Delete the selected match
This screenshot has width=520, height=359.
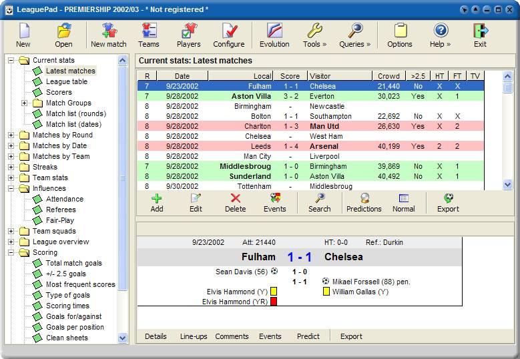(236, 203)
